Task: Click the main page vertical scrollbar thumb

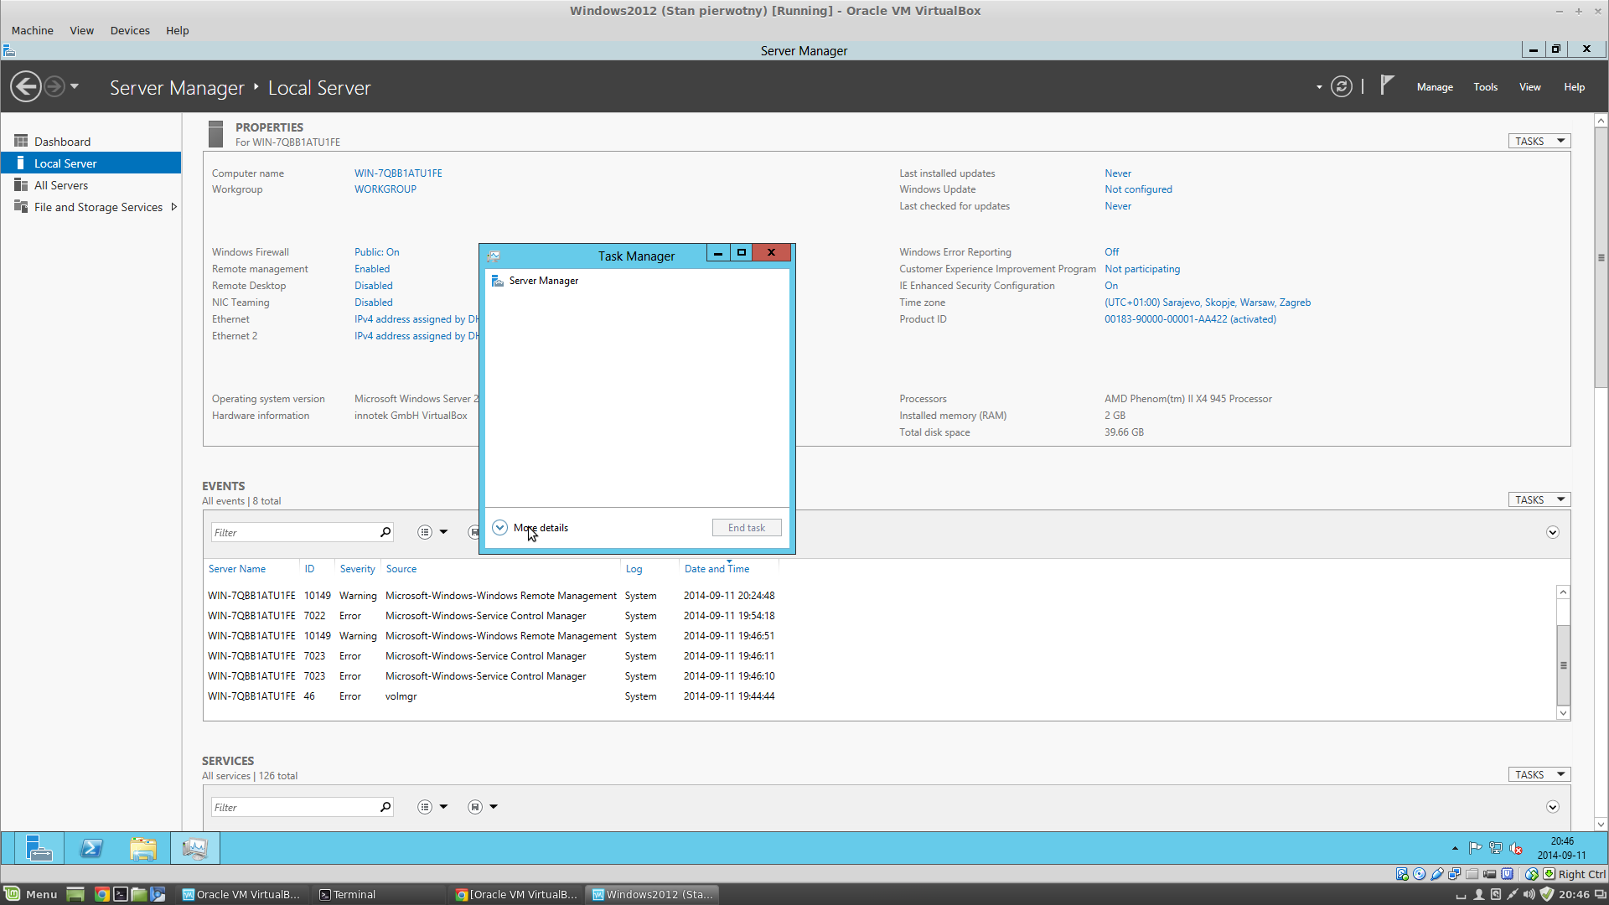Action: point(1601,258)
